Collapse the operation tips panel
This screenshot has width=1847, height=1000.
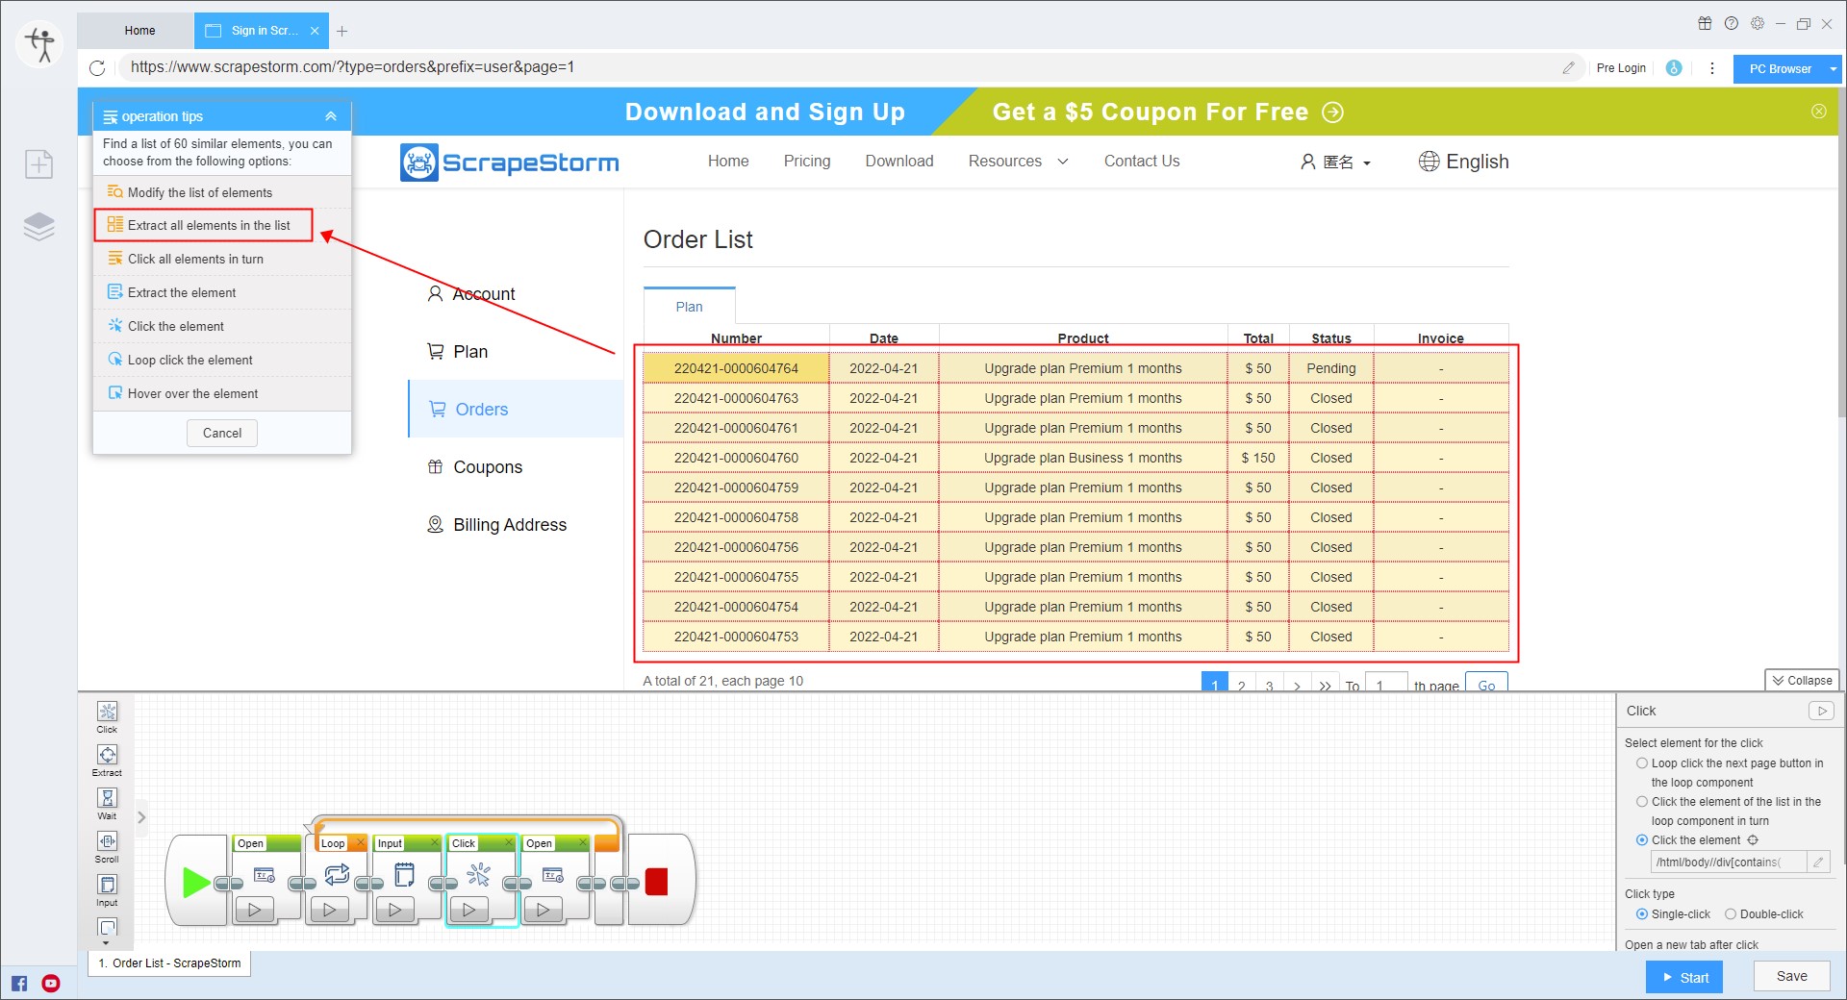click(331, 116)
